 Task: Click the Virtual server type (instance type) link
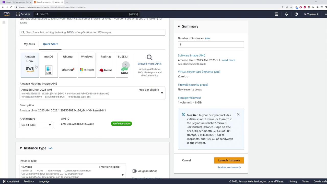pos(199,72)
